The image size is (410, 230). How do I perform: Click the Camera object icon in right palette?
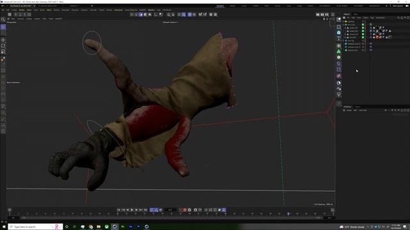point(339,89)
